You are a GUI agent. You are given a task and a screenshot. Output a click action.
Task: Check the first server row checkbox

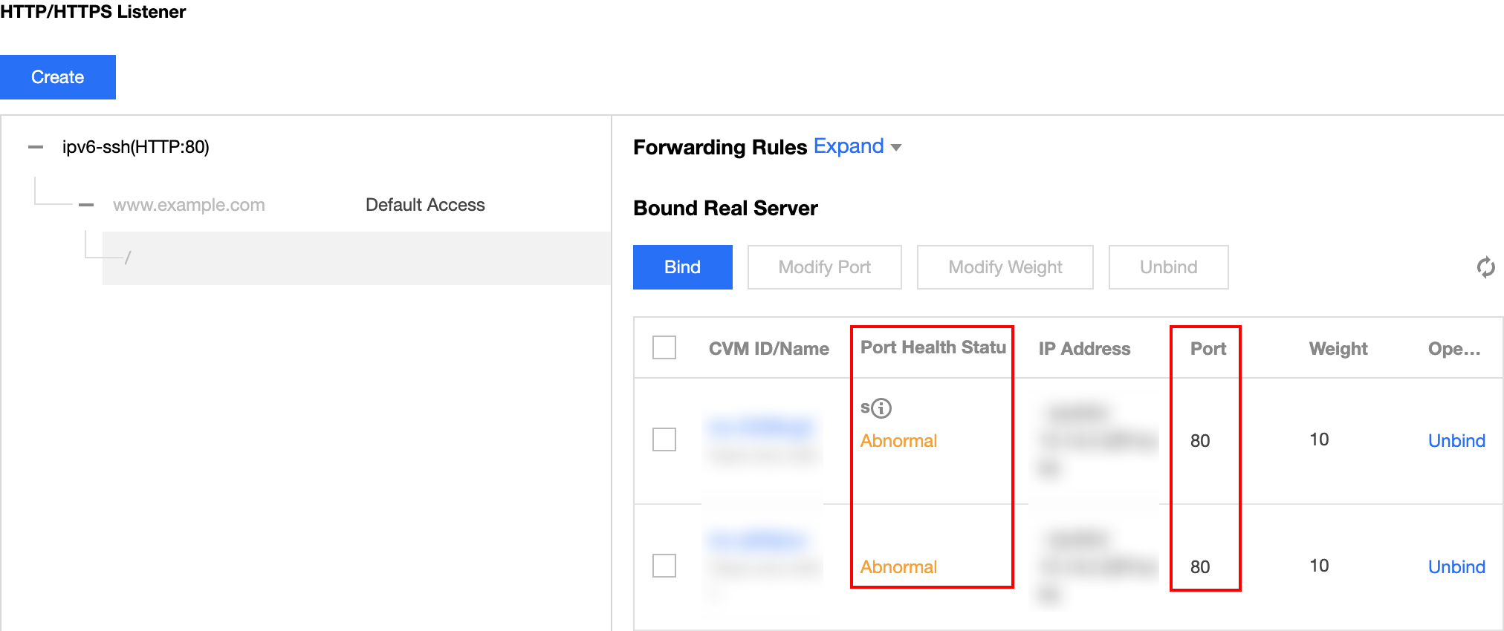tap(664, 439)
